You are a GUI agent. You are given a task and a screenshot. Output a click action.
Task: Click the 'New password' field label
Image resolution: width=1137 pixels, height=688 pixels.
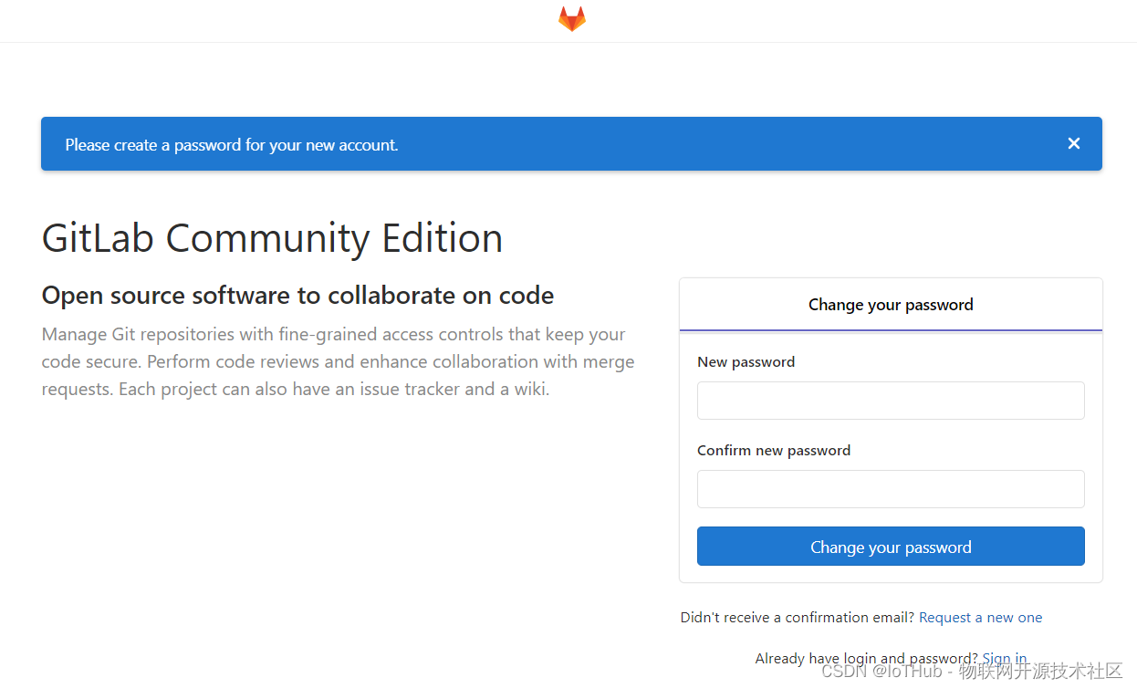(746, 362)
